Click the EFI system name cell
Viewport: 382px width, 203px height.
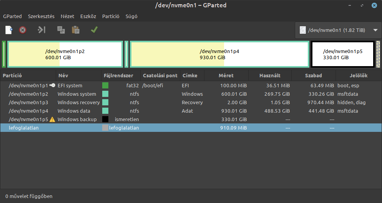click(70, 85)
